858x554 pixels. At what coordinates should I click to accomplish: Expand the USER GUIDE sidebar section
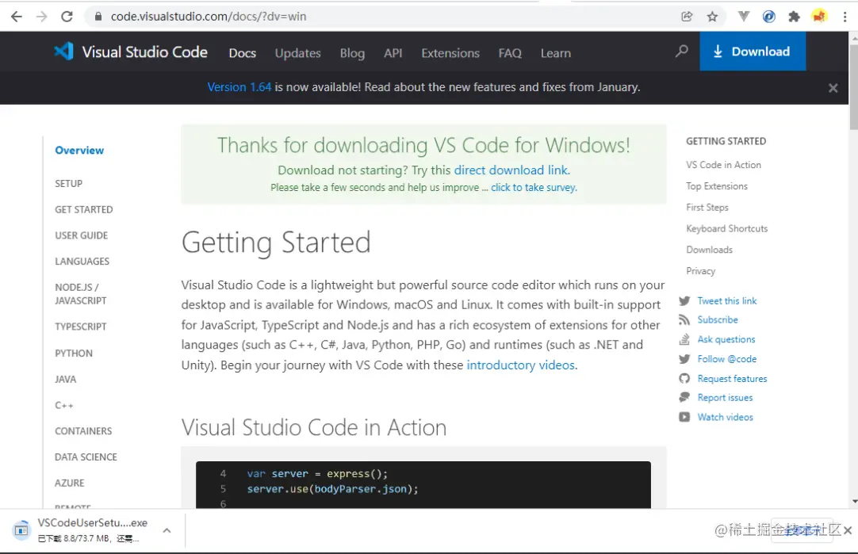81,235
